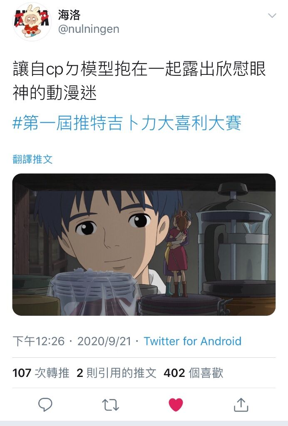The height and width of the screenshot is (426, 288).
Task: Open the share upload icon
Action: tap(241, 404)
